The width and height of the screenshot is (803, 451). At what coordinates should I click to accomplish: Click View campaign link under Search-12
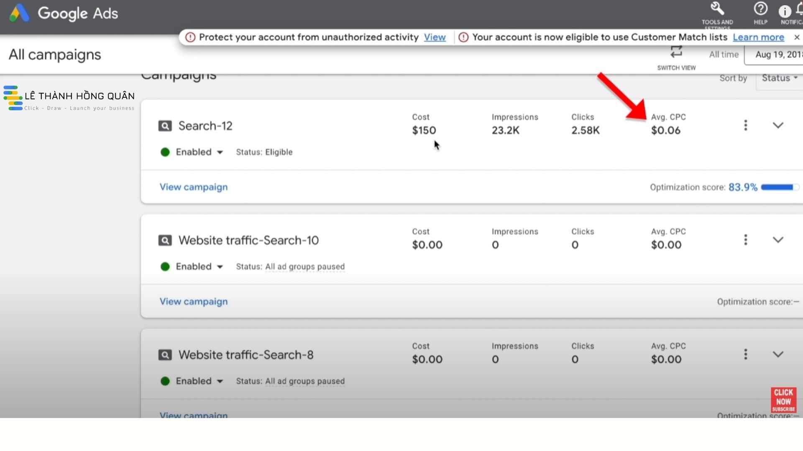pos(194,187)
